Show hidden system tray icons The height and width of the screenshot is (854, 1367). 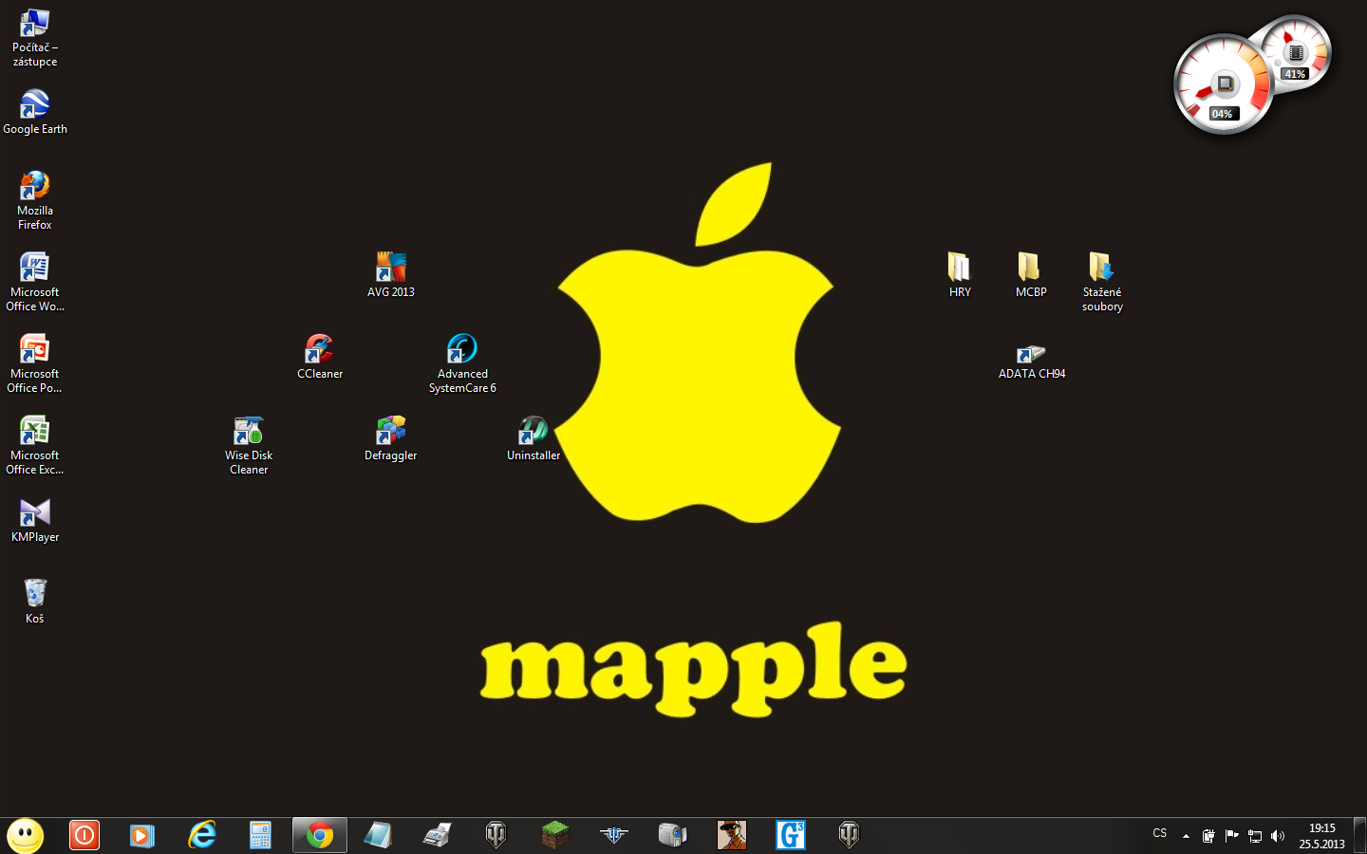(x=1186, y=836)
